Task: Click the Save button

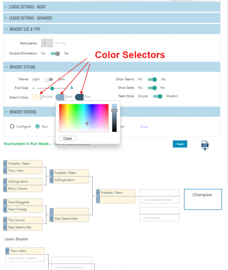Action: [x=180, y=144]
